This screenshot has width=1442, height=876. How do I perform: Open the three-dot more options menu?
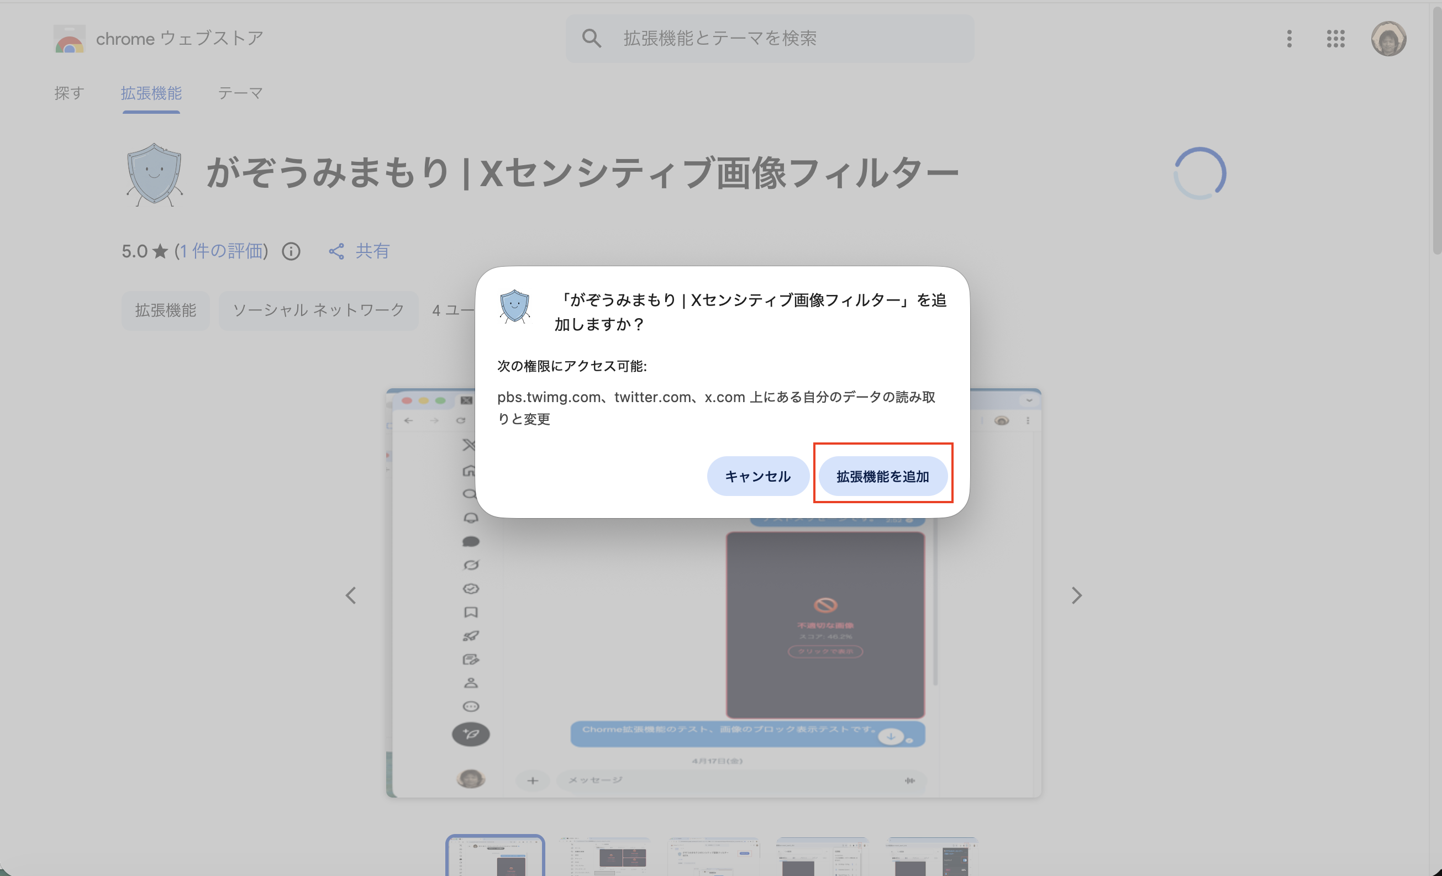click(x=1288, y=39)
